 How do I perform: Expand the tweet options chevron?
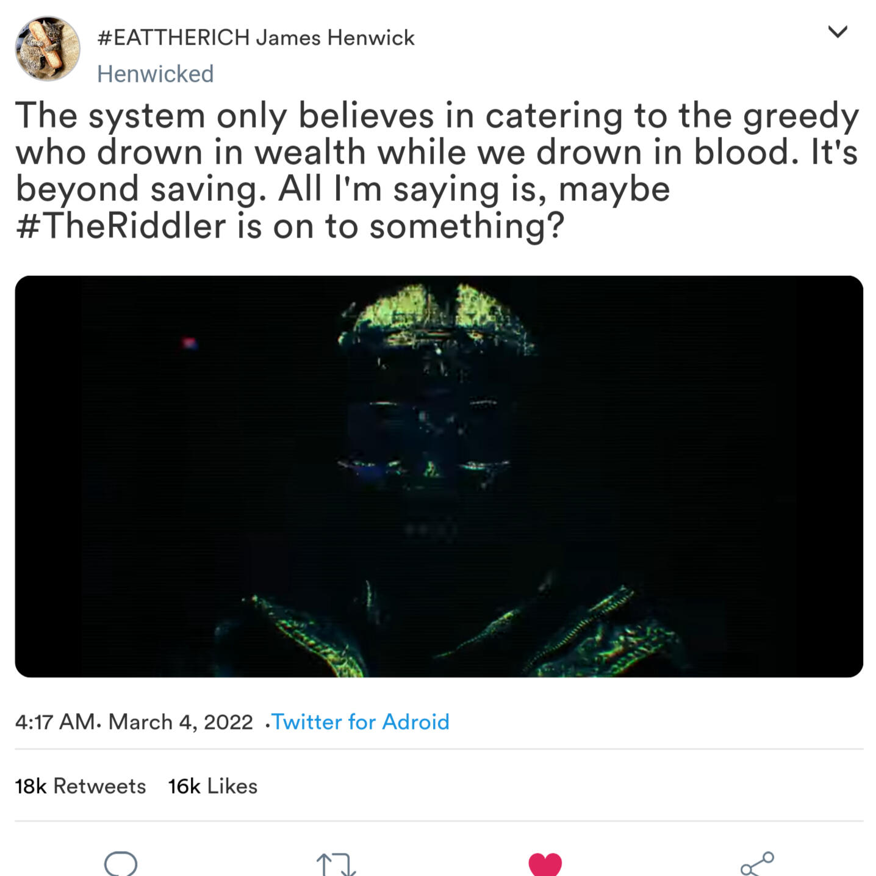pyautogui.click(x=838, y=32)
